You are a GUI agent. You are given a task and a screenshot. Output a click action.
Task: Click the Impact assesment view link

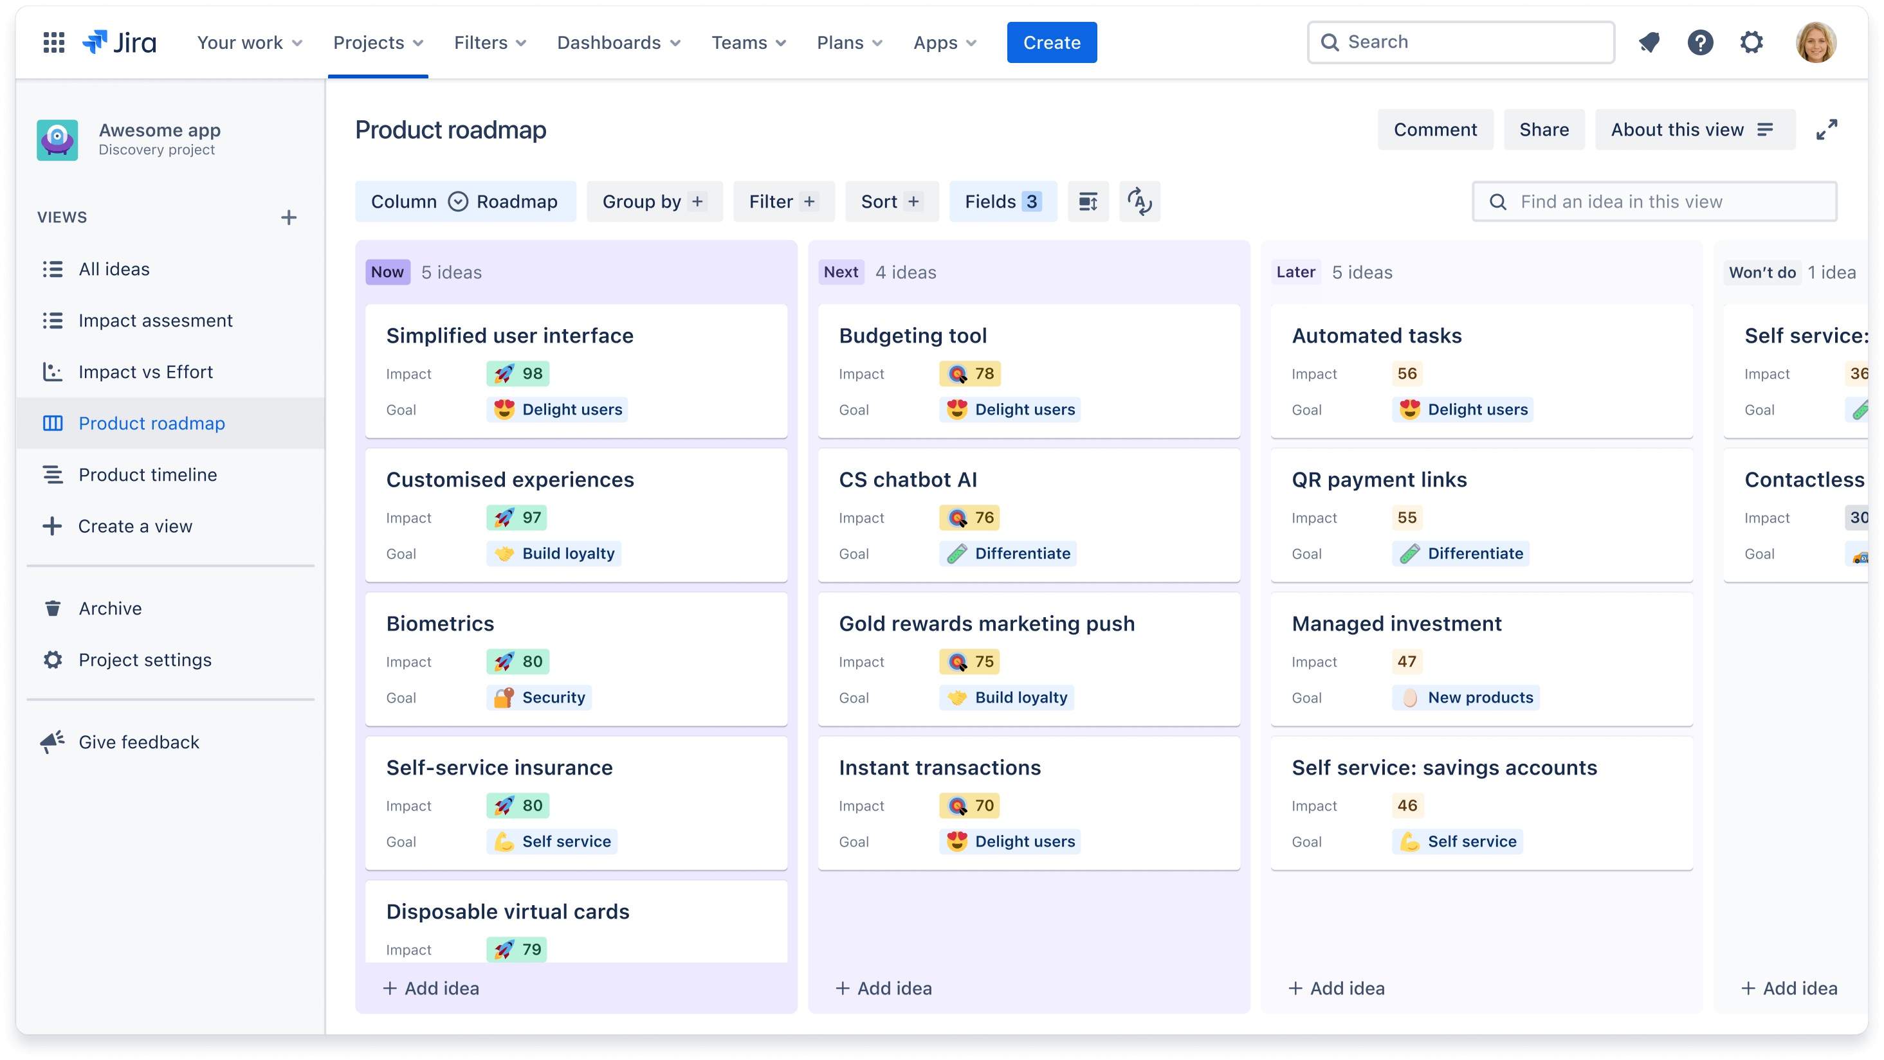[x=155, y=319]
